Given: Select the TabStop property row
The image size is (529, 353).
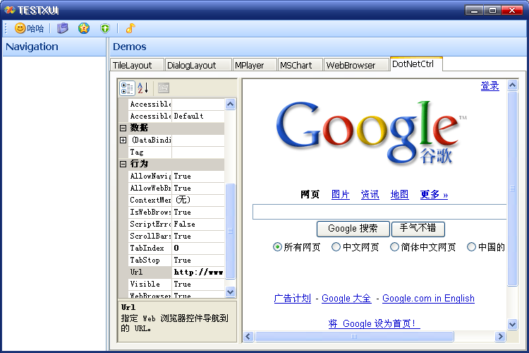Looking at the screenshot, I should pos(176,260).
